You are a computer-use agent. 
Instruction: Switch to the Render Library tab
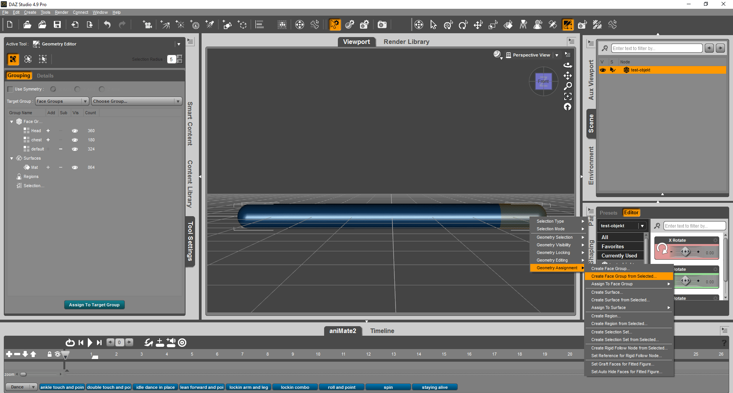click(406, 42)
